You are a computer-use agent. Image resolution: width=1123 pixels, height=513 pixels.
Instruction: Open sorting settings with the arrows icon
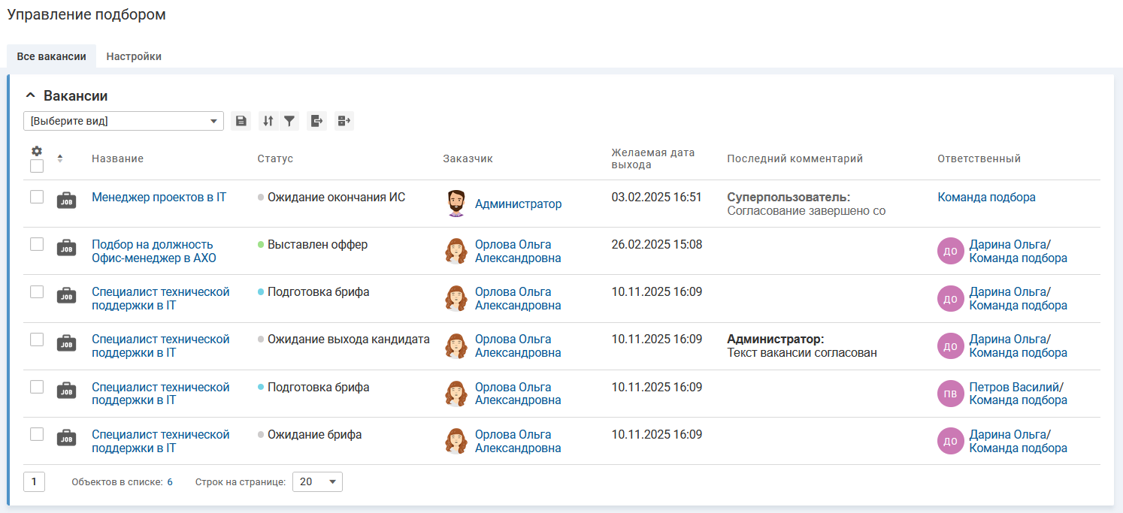(268, 121)
